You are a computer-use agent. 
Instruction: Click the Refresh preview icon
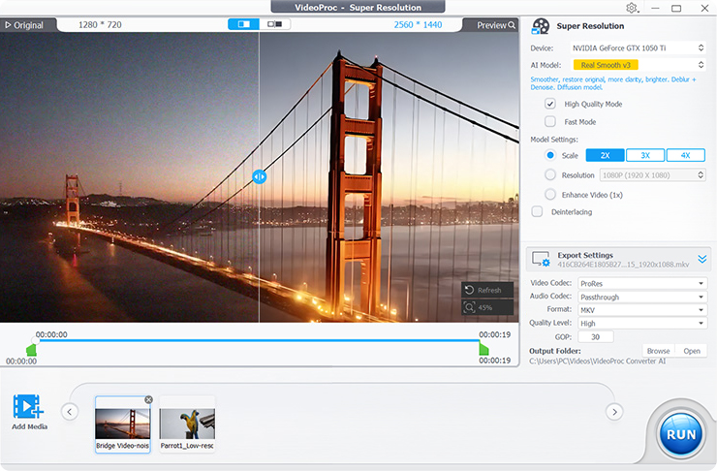tap(470, 290)
